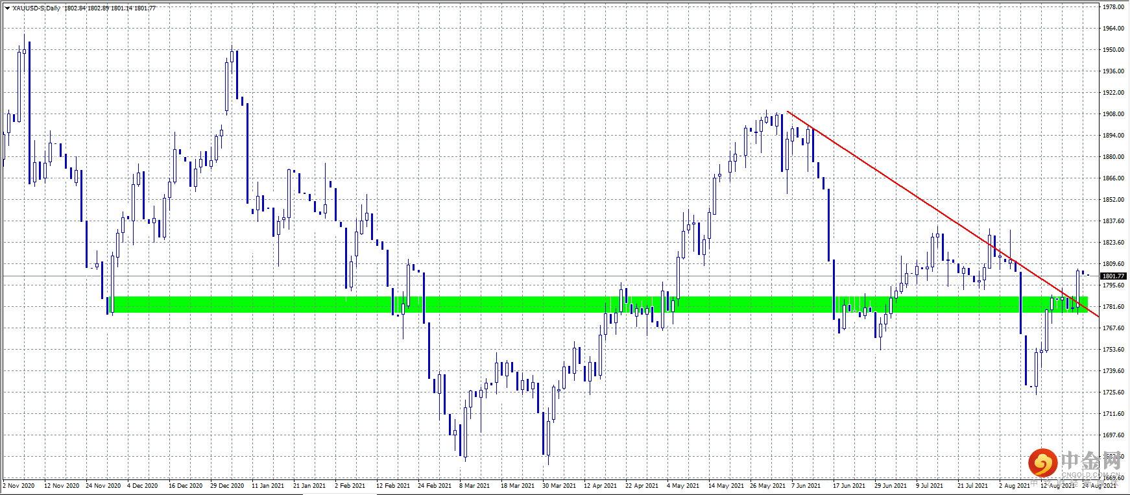Click the 1781.60 price axis label
1130x495 pixels.
[1113, 307]
